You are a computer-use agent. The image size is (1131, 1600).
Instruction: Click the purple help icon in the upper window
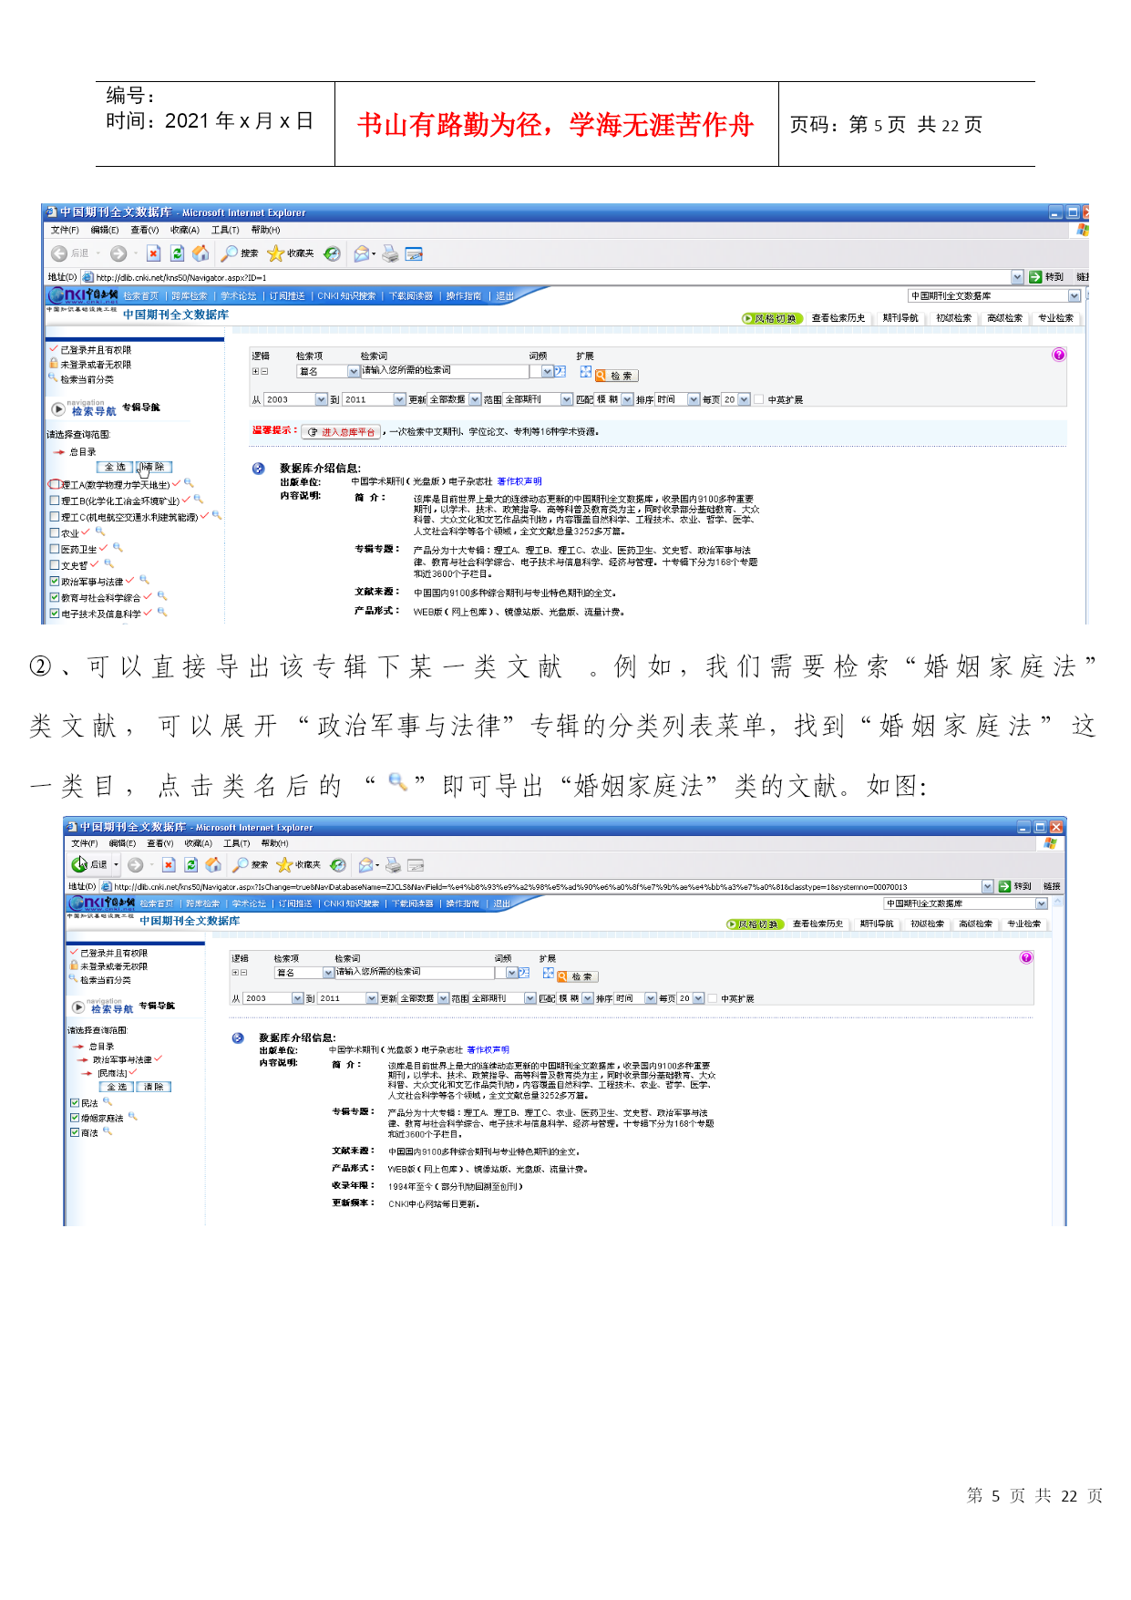pos(1059,355)
